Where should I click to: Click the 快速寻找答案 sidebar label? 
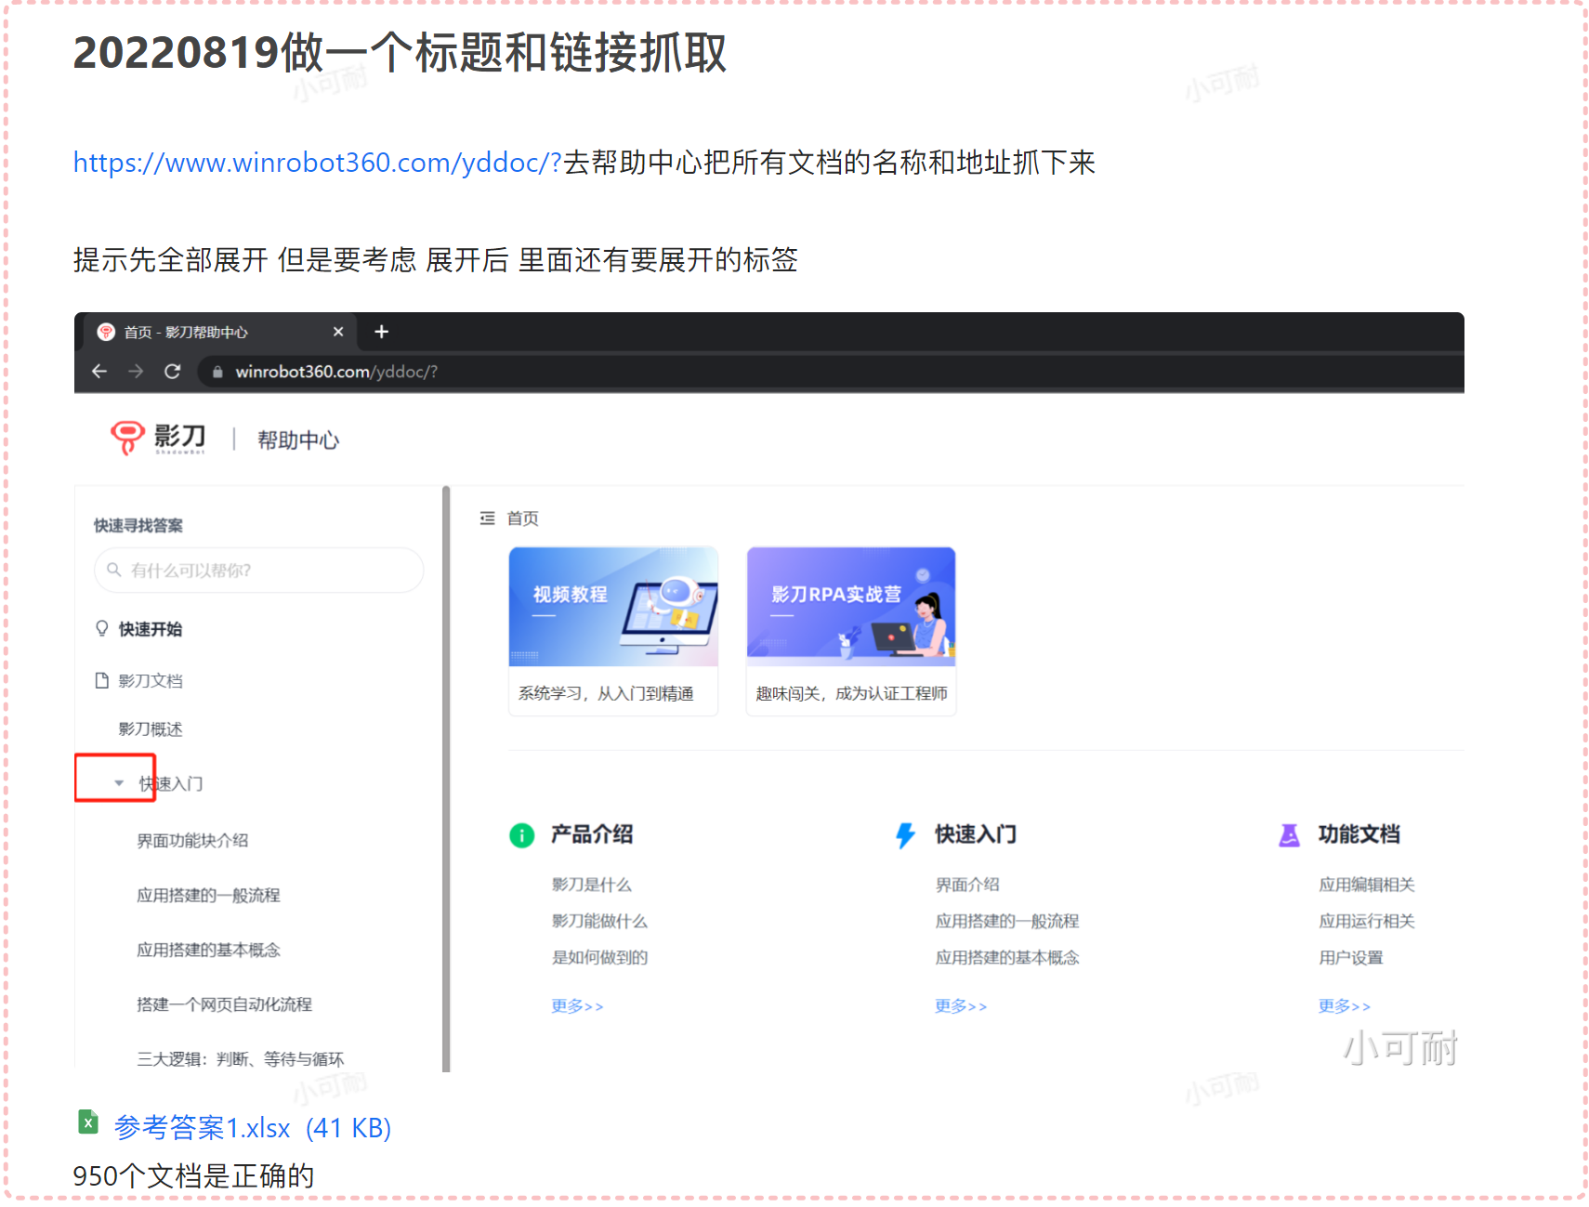pos(138,526)
